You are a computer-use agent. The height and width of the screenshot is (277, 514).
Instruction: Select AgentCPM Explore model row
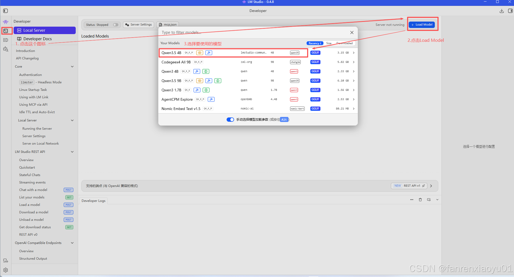pos(258,99)
